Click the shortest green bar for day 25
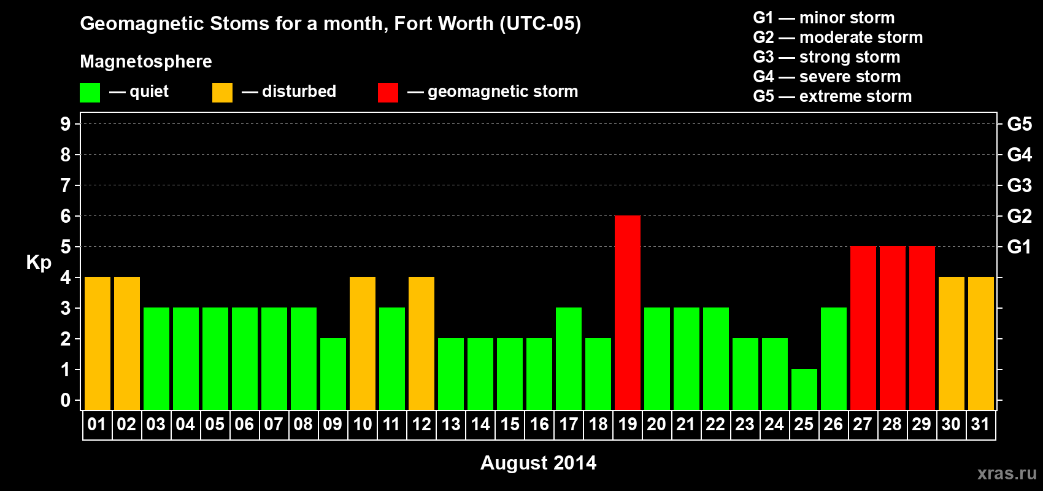 [x=804, y=389]
